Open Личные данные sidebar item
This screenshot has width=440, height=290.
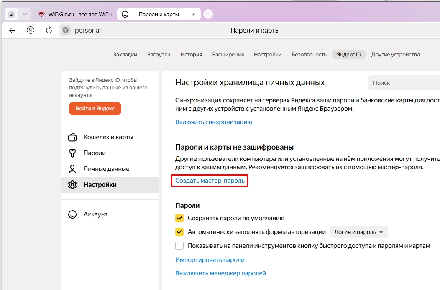[x=110, y=169]
